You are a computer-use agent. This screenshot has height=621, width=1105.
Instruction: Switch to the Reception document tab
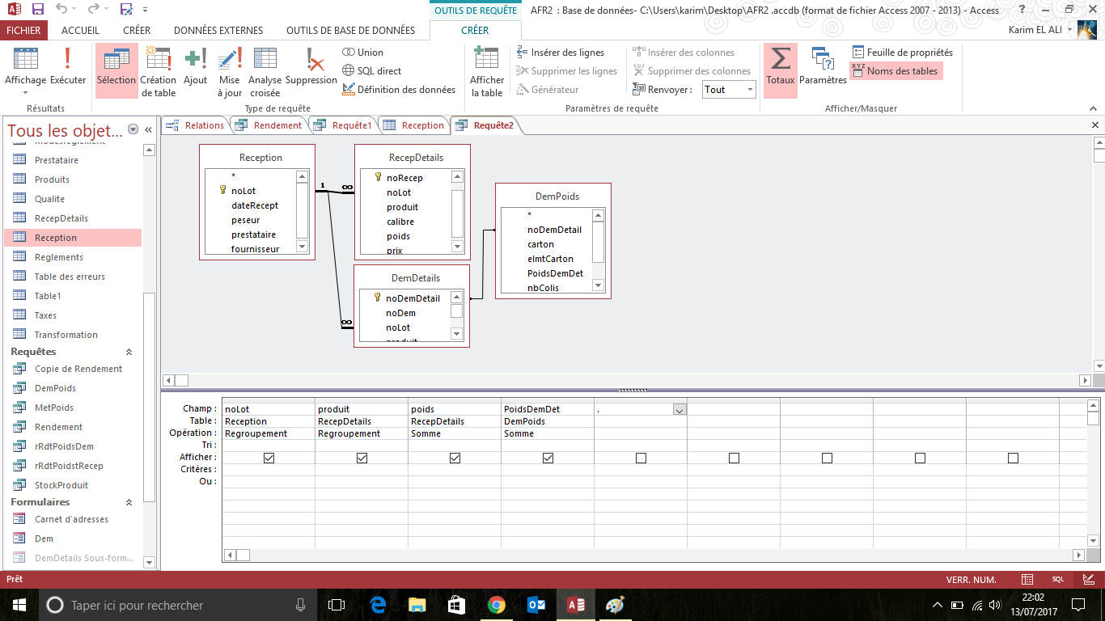(414, 125)
